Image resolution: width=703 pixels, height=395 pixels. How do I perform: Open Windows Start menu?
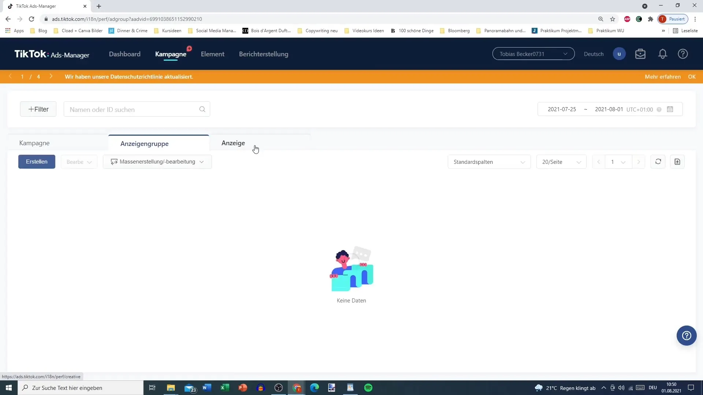pyautogui.click(x=9, y=388)
